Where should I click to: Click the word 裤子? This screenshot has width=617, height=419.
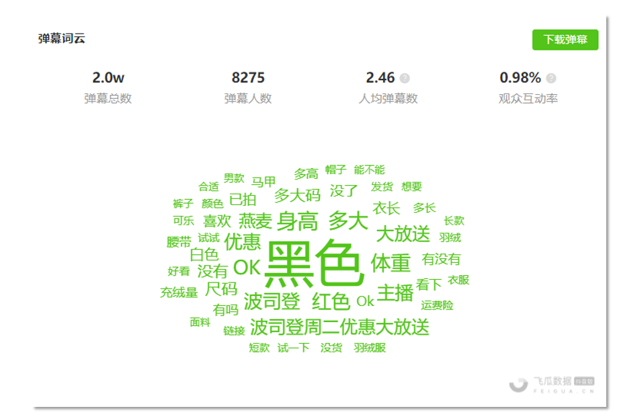(183, 204)
